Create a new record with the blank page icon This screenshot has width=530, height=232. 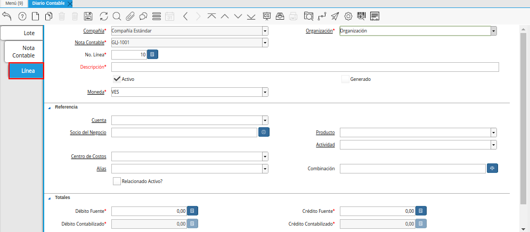[35, 16]
